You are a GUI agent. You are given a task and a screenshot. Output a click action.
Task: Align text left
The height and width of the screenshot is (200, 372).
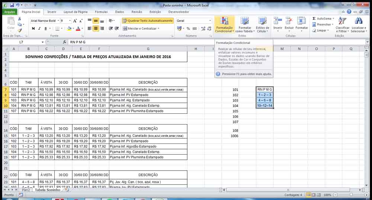coord(89,28)
